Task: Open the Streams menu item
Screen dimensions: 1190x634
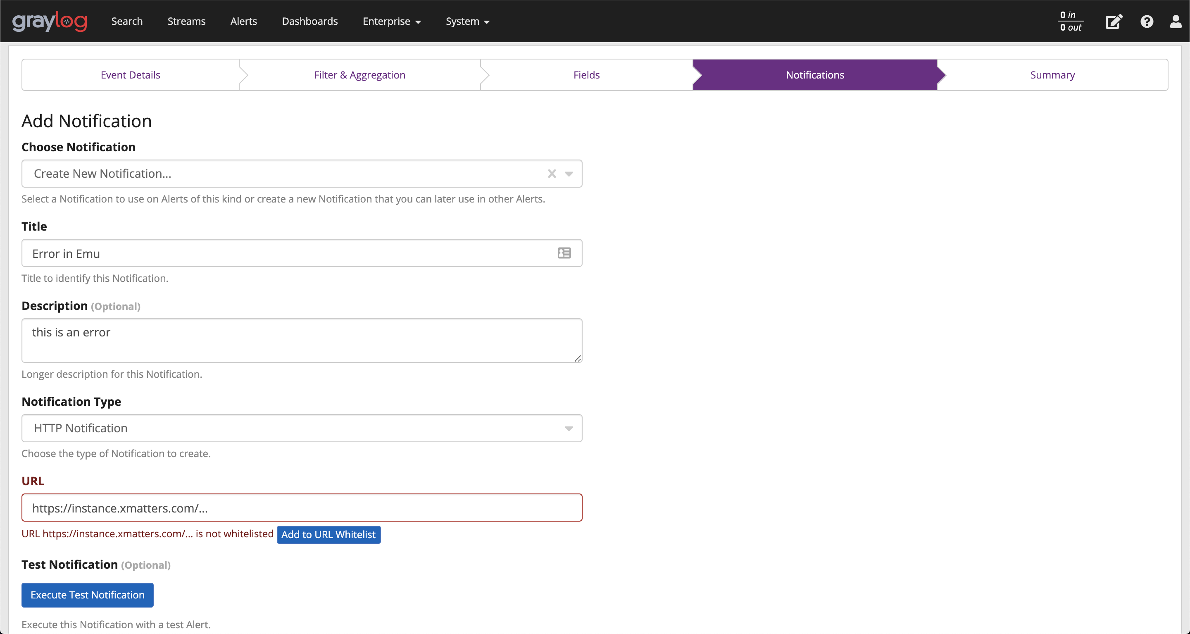Action: (186, 21)
